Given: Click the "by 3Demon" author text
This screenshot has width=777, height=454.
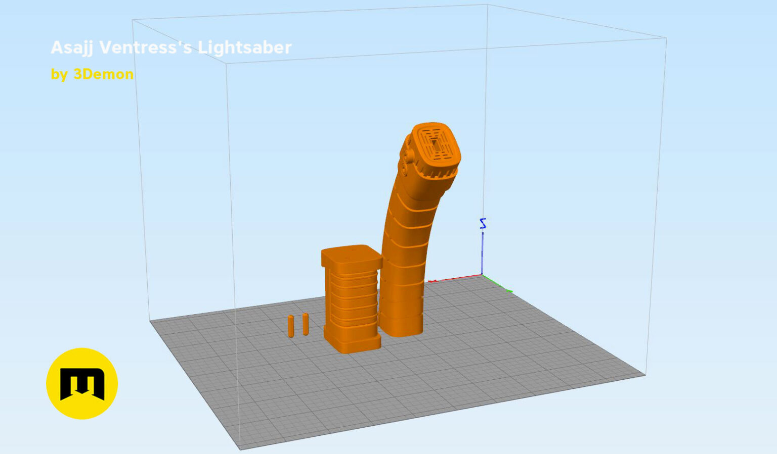Looking at the screenshot, I should tap(92, 74).
